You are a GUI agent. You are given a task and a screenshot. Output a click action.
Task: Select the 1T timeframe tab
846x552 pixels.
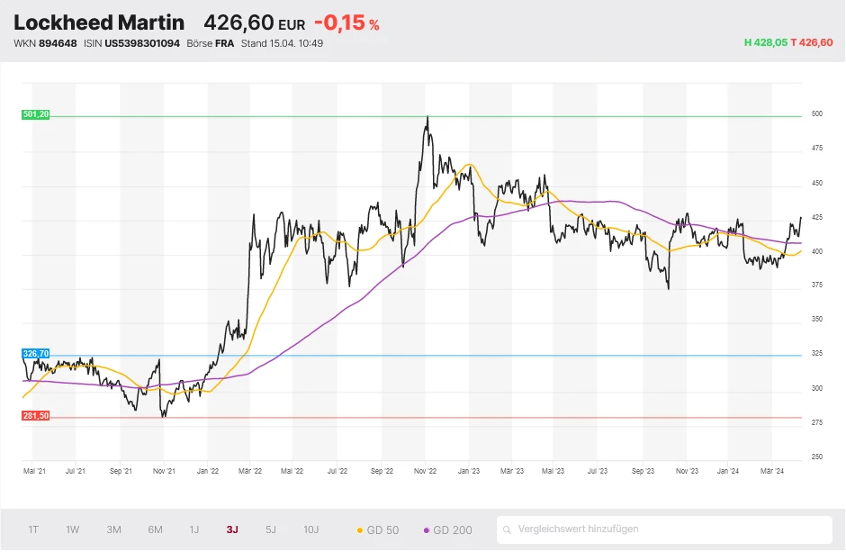32,530
